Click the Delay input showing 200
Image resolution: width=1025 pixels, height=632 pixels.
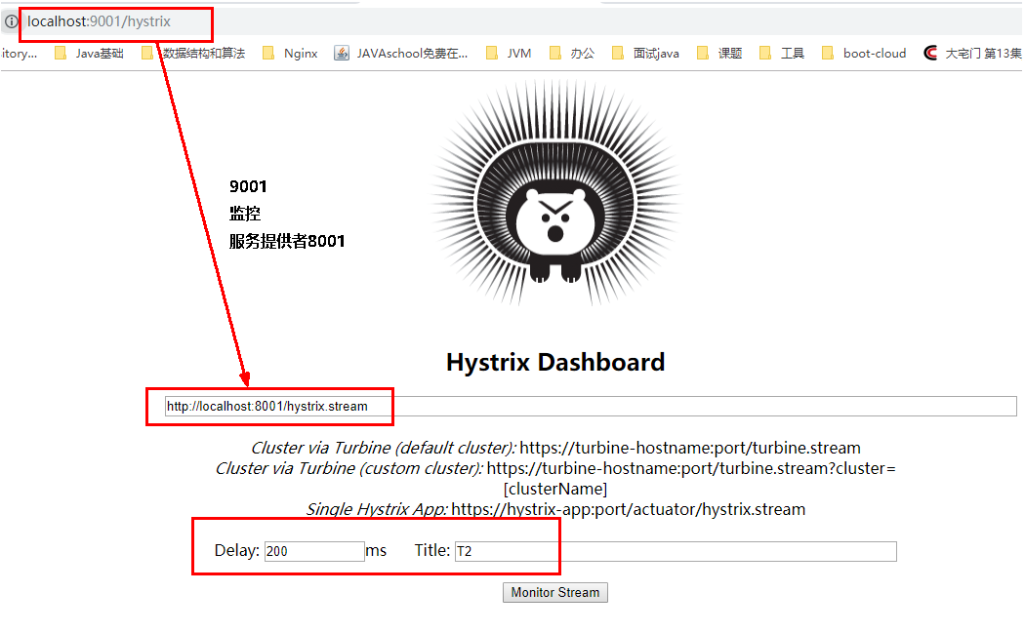(x=314, y=551)
